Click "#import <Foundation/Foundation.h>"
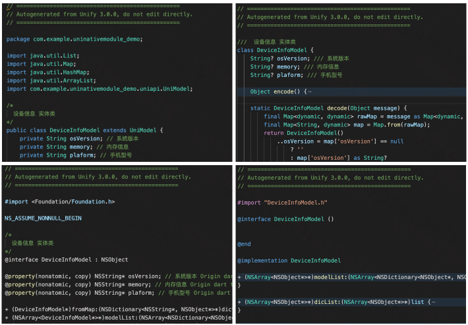The image size is (468, 325). 60,202
